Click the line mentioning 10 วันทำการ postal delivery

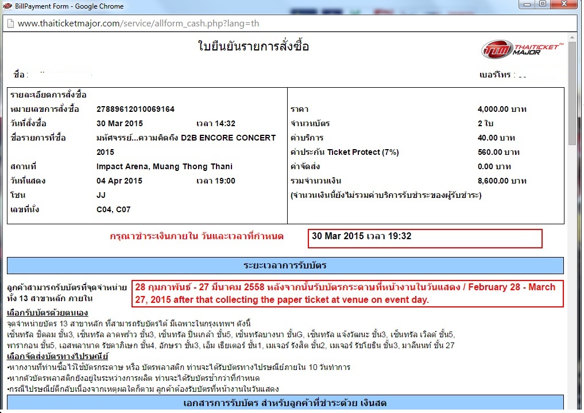click(x=179, y=367)
